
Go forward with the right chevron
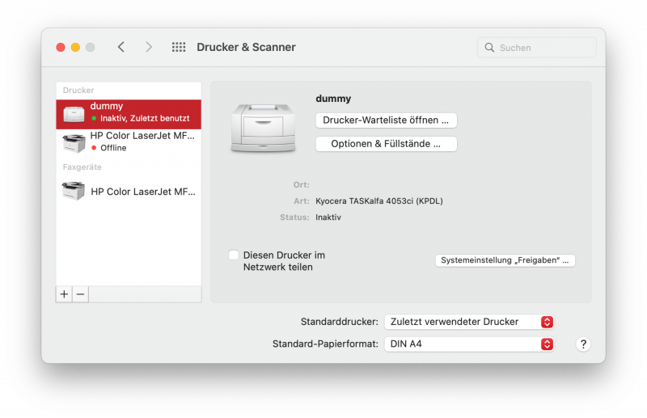[149, 47]
